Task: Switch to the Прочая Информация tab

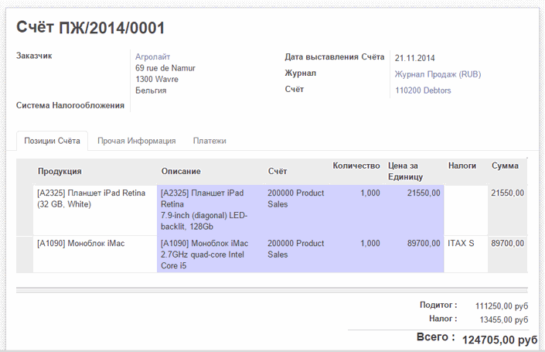Action: coord(137,141)
